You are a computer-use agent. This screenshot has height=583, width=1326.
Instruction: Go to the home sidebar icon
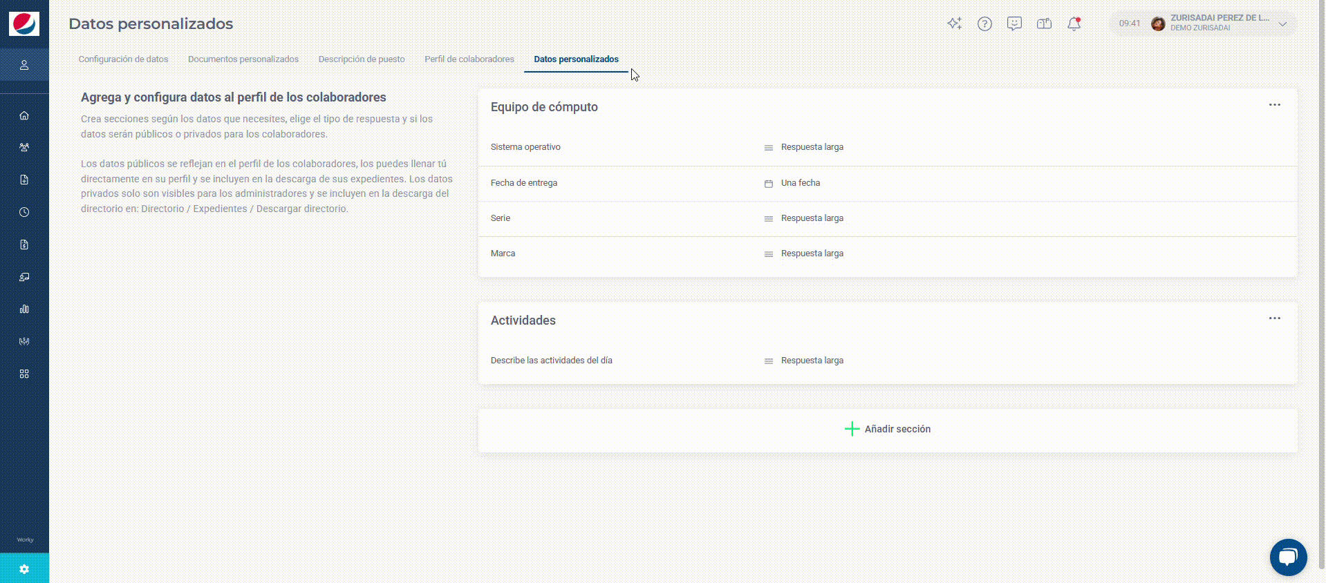tap(24, 115)
